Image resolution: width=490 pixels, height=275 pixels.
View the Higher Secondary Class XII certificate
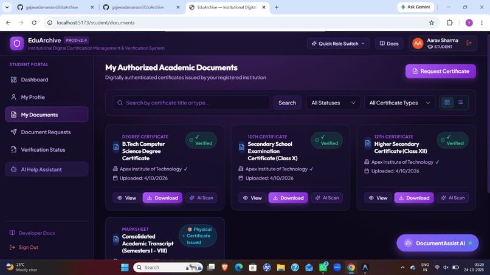pos(378,197)
